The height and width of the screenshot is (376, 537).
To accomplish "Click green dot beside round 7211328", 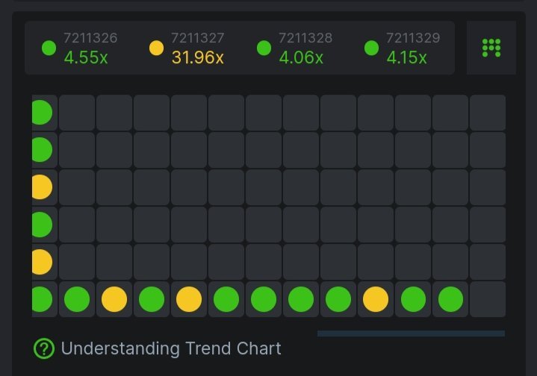I will coord(264,48).
